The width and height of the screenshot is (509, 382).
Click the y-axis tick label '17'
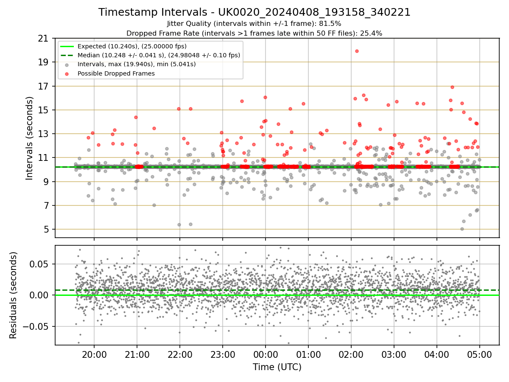point(43,86)
